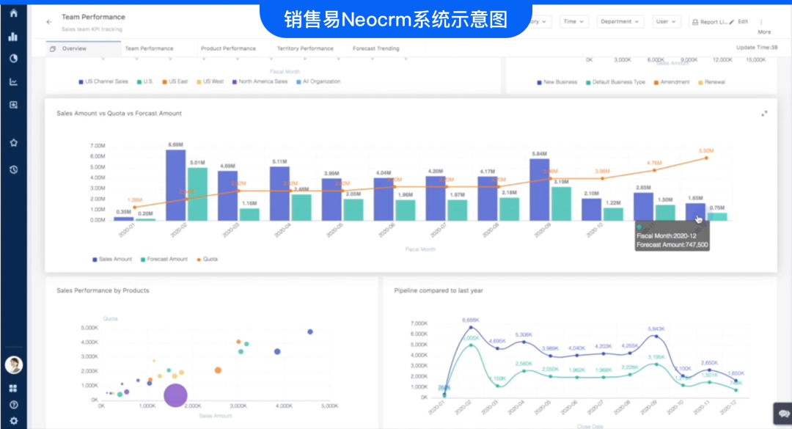Open the chat widget icon
The height and width of the screenshot is (429, 792).
click(x=782, y=411)
